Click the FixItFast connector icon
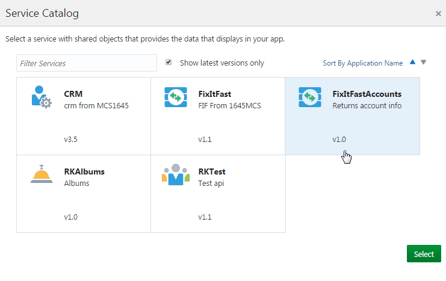The image size is (446, 281). (175, 97)
